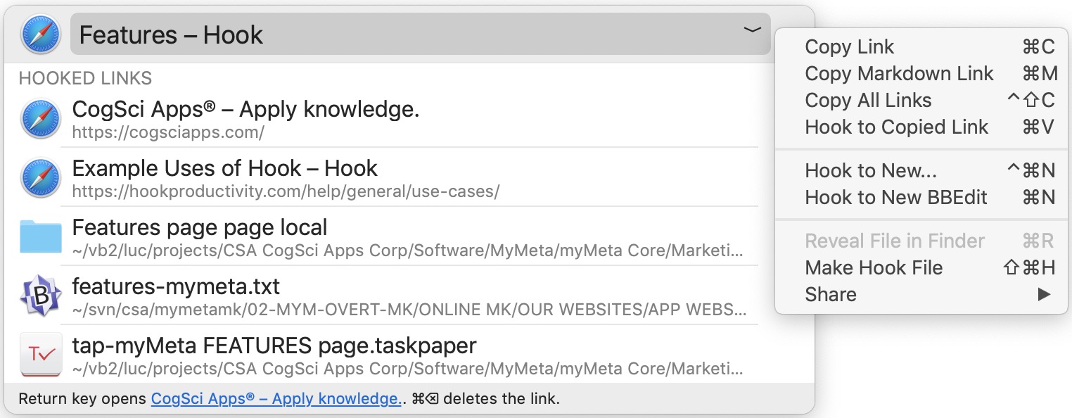Screen dimensions: 1072x418
Task: Select the features-mymeta.txt list item
Action: [281, 296]
